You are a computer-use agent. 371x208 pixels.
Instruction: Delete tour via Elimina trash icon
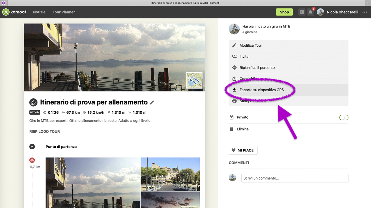(232, 129)
